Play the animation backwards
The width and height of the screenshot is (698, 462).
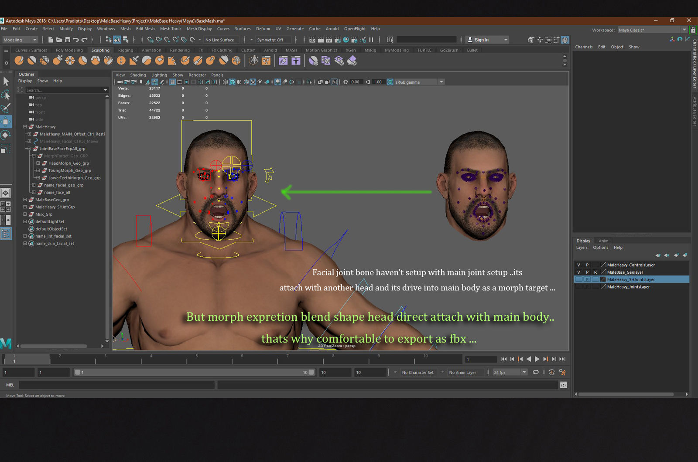(529, 359)
